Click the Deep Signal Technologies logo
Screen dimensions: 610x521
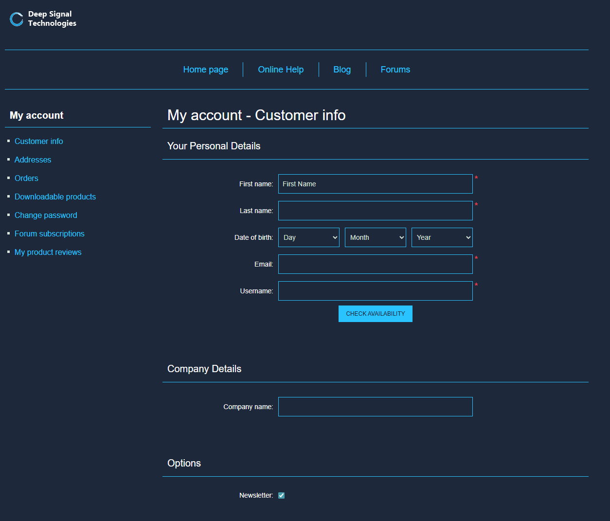(x=43, y=19)
